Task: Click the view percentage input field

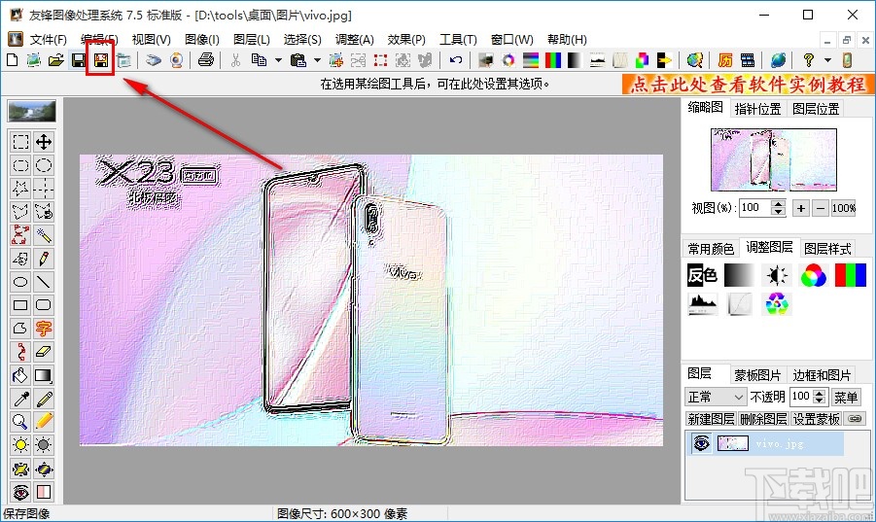Action: pos(754,208)
